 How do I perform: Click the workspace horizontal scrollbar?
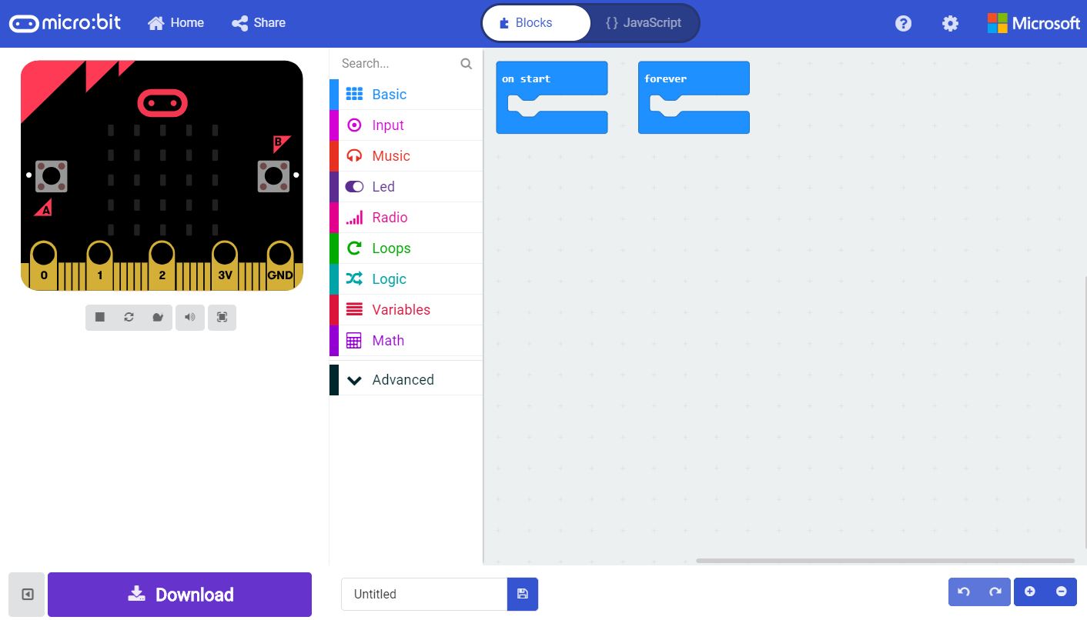pos(885,561)
